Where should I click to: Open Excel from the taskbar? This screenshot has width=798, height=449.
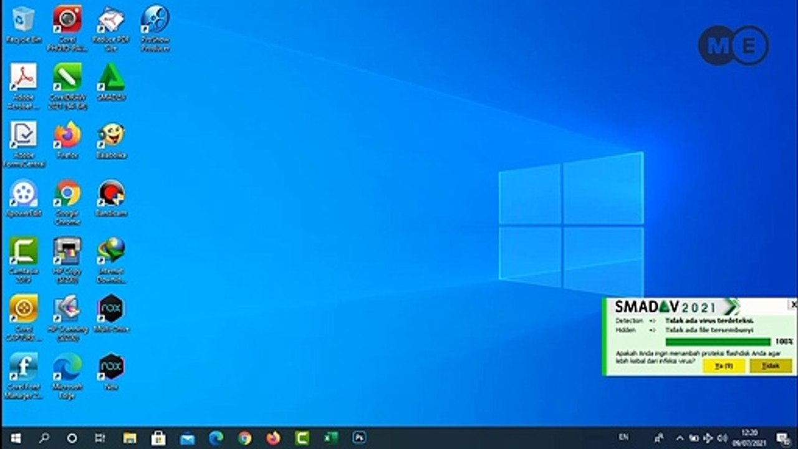tap(330, 438)
